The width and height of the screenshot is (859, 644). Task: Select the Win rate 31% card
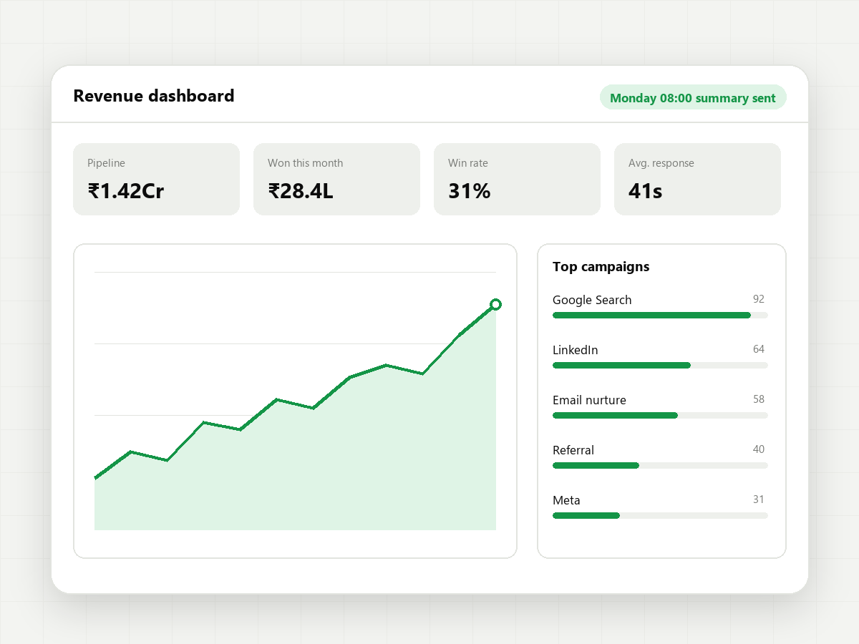[517, 179]
